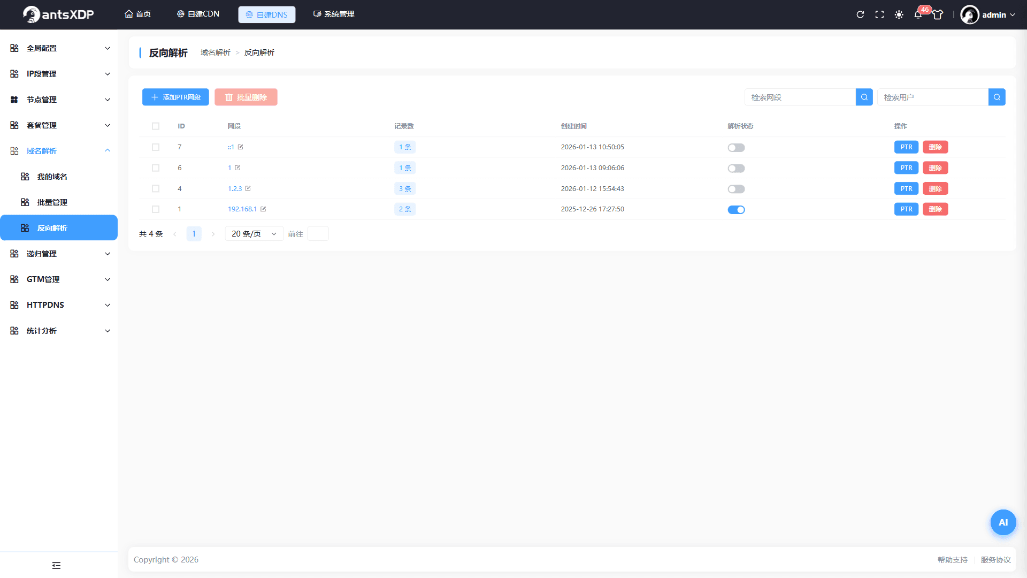Switch to 自建CDN top tab
1027x578 pixels.
[198, 14]
